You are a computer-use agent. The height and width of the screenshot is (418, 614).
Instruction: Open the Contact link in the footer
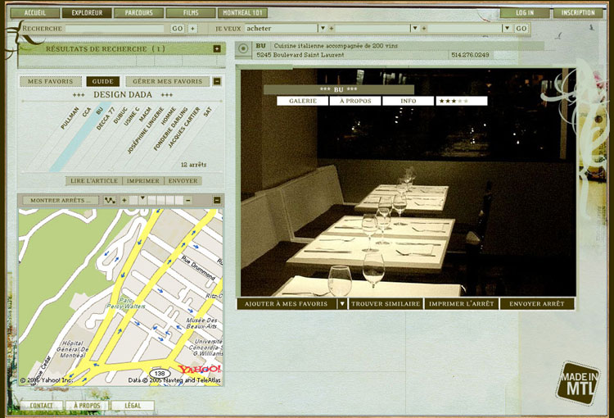(41, 406)
